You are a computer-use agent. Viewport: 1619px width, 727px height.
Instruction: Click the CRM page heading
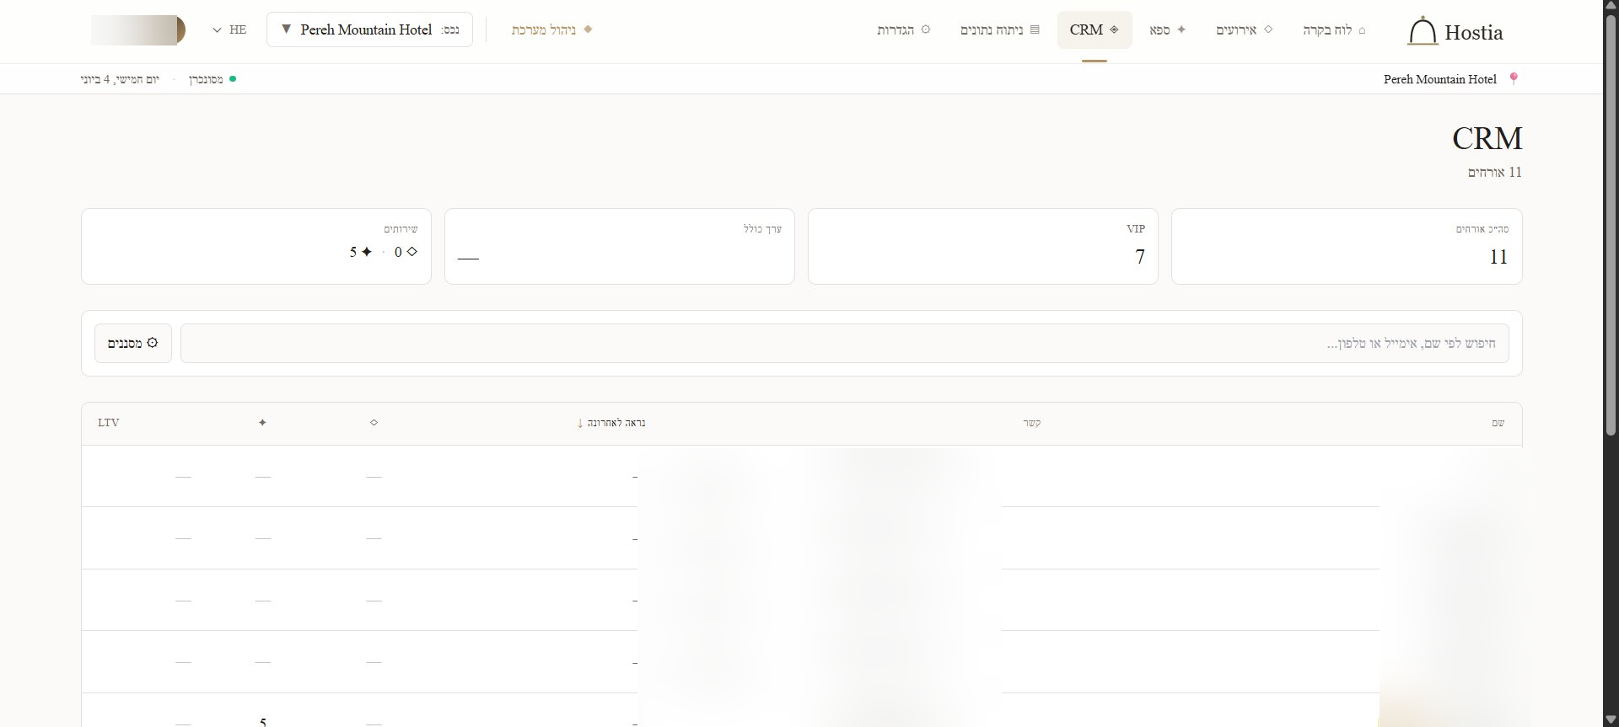[1487, 138]
